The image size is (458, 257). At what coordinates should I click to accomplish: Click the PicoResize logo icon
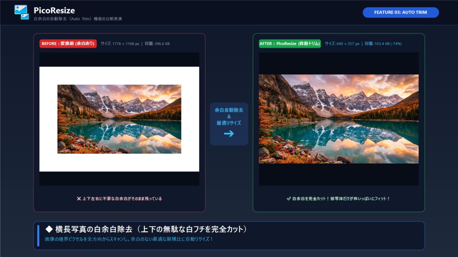point(21,12)
